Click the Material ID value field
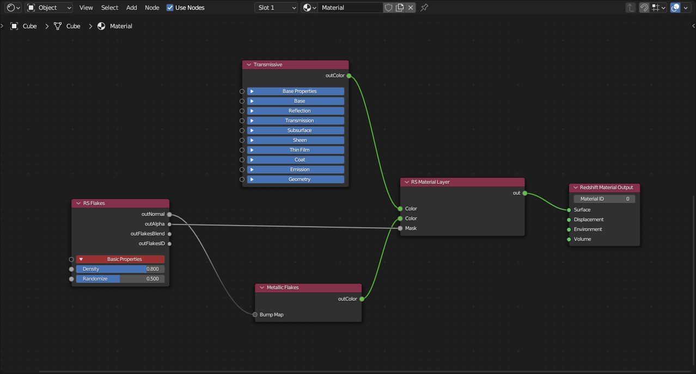The height and width of the screenshot is (374, 696). coord(605,199)
